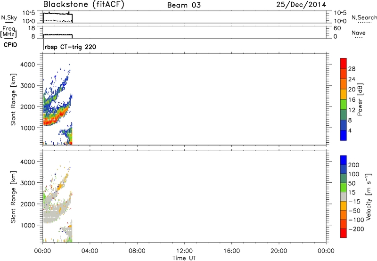The image size is (377, 261).
Task: Click 'Slant Range [km]' label of power panel
Action: pyautogui.click(x=13, y=99)
